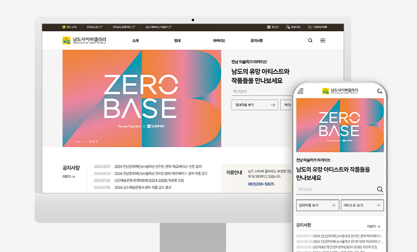
Task: Click the 로그인 login icon link
Action: point(273,27)
